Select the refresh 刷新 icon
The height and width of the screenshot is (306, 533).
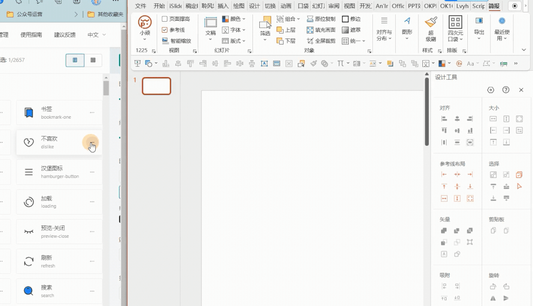[29, 261]
